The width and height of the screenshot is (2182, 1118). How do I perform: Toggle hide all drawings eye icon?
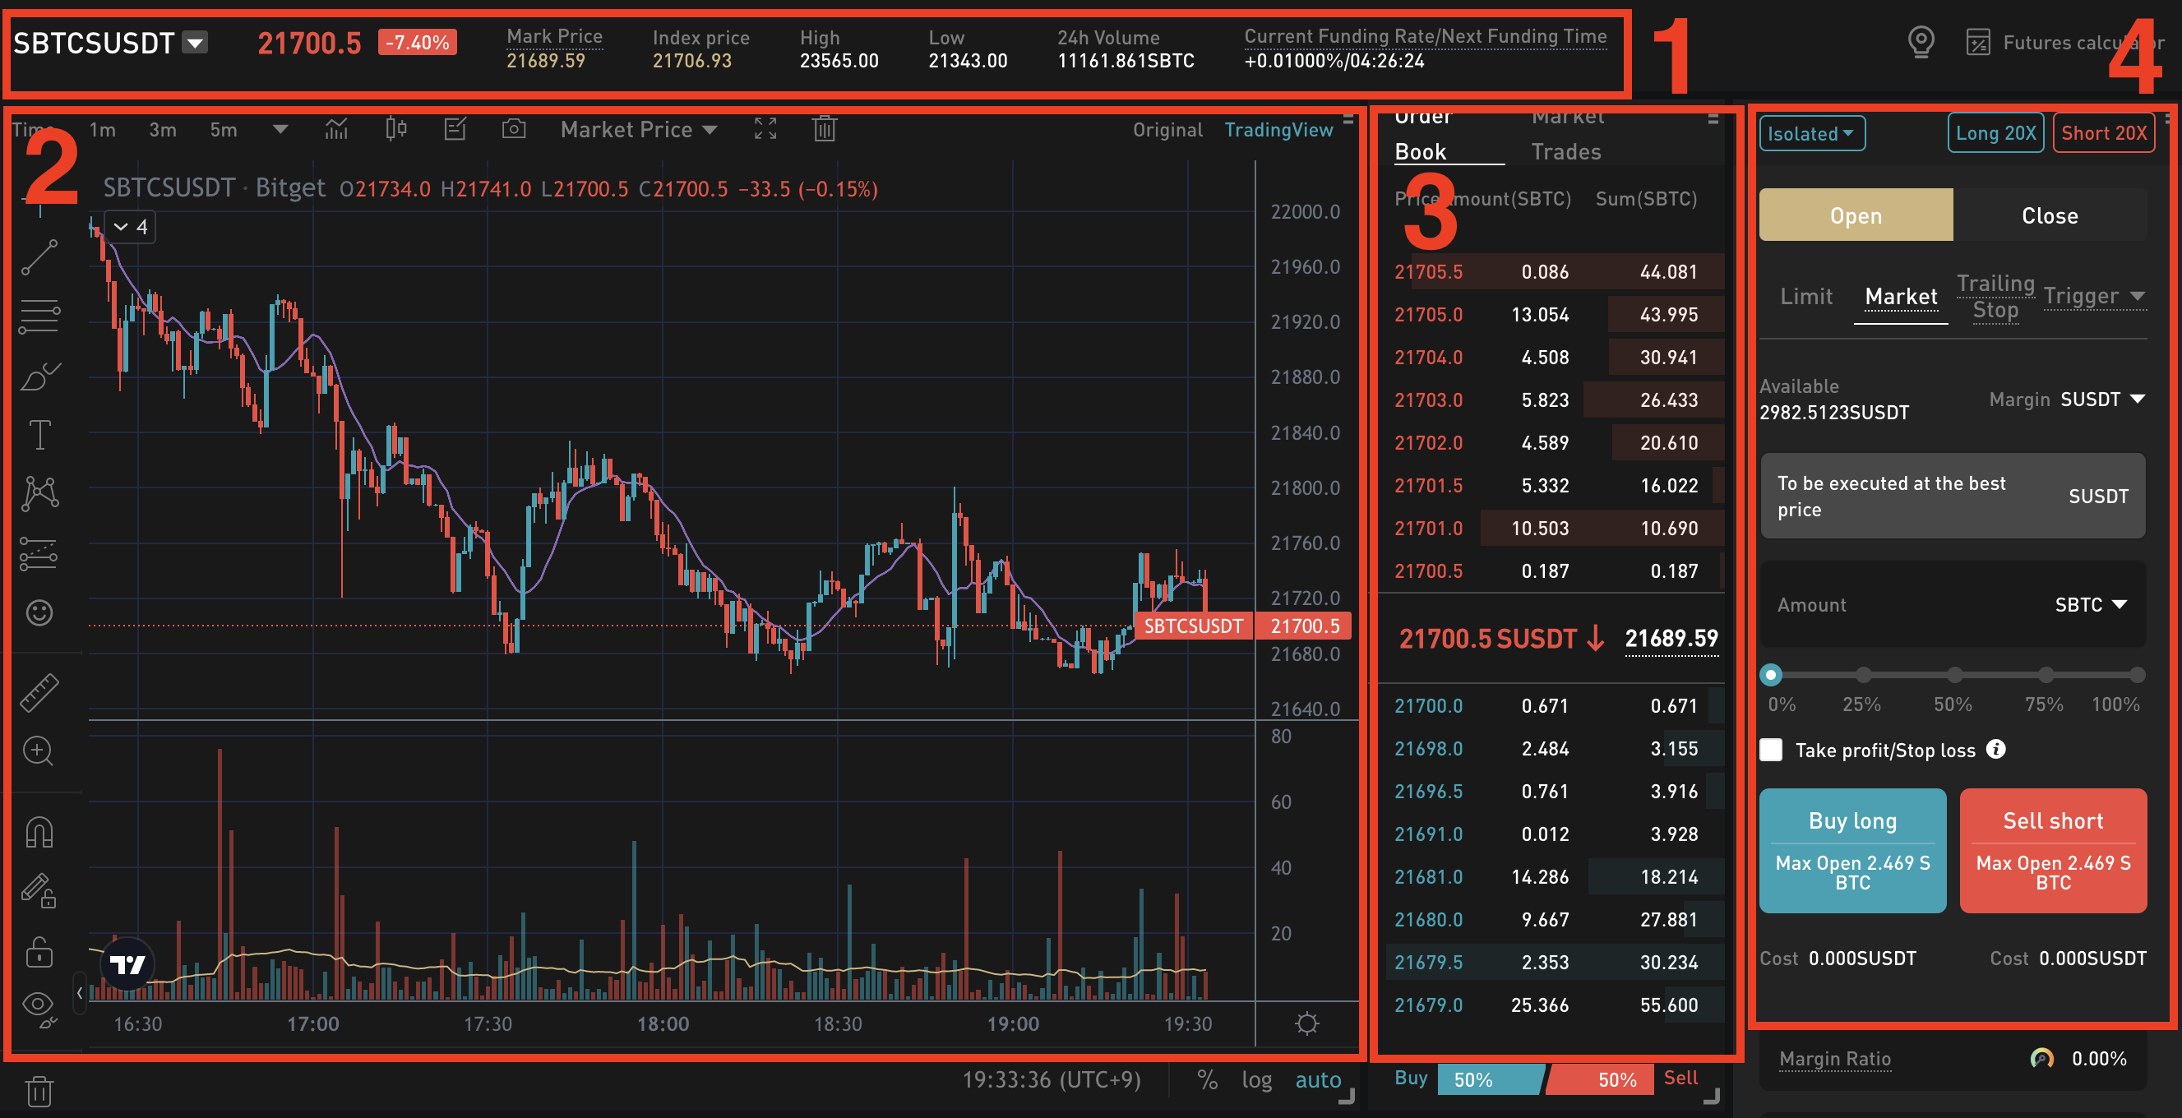pyautogui.click(x=39, y=1009)
